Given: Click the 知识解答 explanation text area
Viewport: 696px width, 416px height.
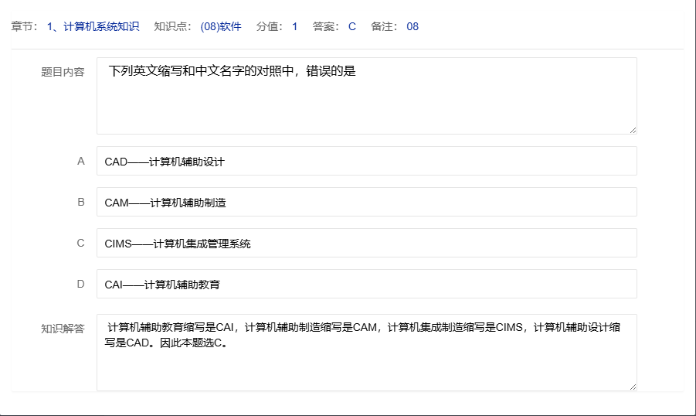Looking at the screenshot, I should (x=366, y=353).
